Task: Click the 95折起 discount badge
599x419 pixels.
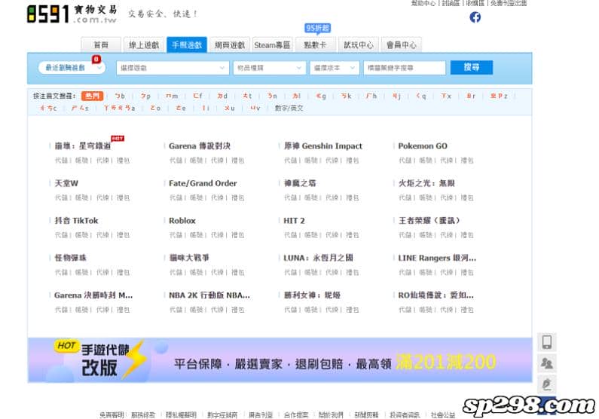Action: 317,29
